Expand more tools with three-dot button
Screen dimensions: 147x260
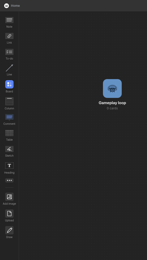click(x=9, y=180)
